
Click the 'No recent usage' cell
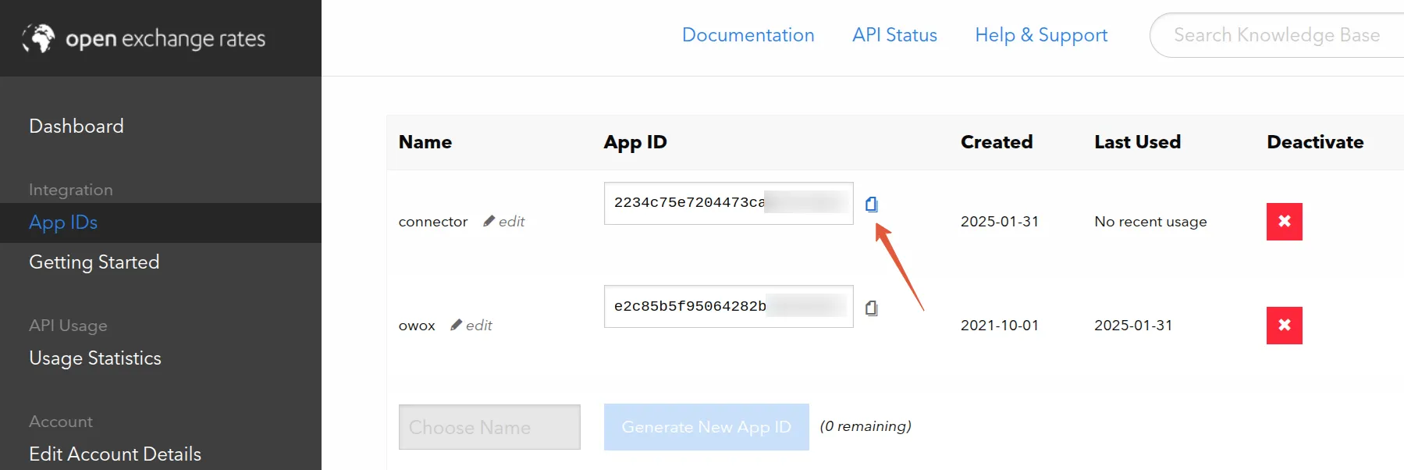pos(1150,222)
